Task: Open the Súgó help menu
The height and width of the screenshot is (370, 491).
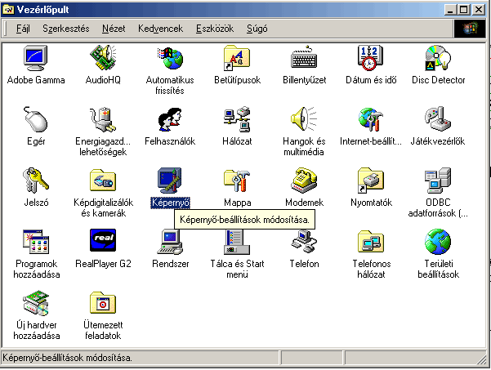Action: tap(257, 29)
